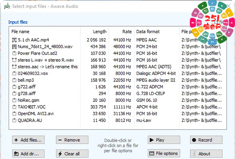235x159 pixels.
Task: Click the file icon for bell.mp3
Action: coord(14,80)
